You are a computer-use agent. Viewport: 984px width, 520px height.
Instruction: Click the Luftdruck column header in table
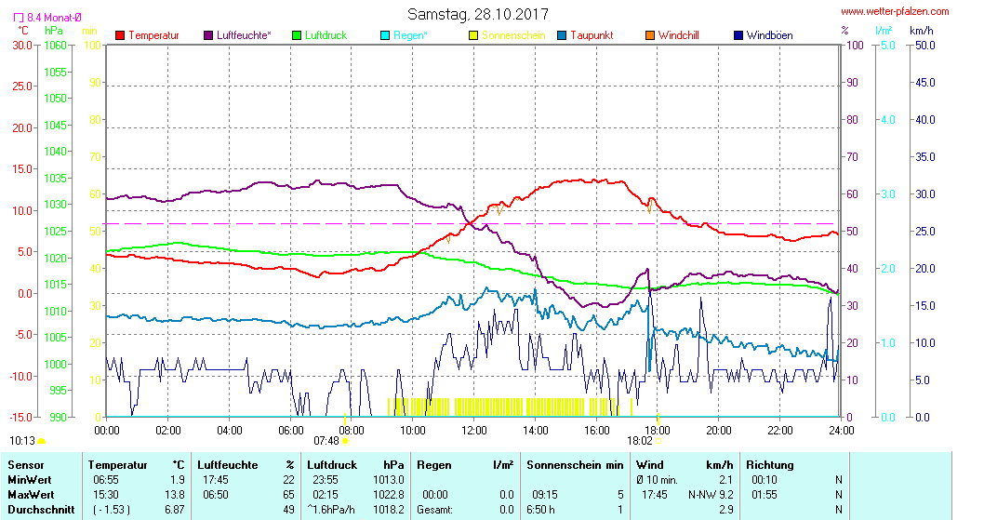pyautogui.click(x=332, y=465)
